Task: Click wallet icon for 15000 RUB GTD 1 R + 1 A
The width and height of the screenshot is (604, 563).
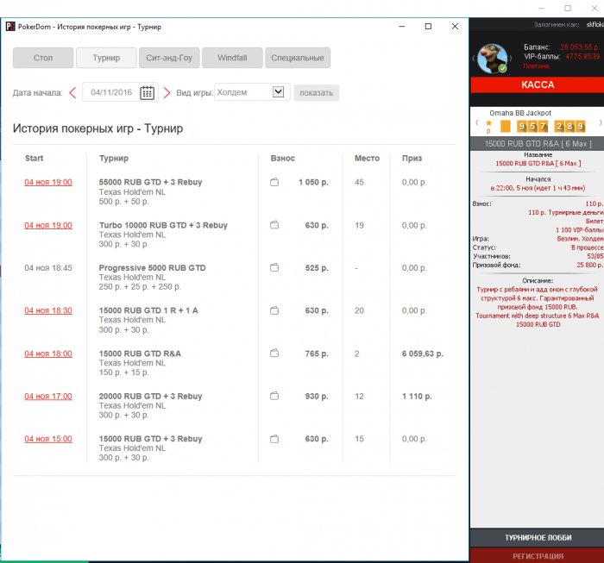Action: click(274, 310)
